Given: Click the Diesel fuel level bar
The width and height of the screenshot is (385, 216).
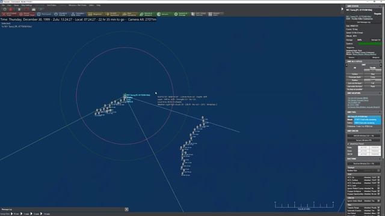Looking at the screenshot, I should click(x=368, y=119).
